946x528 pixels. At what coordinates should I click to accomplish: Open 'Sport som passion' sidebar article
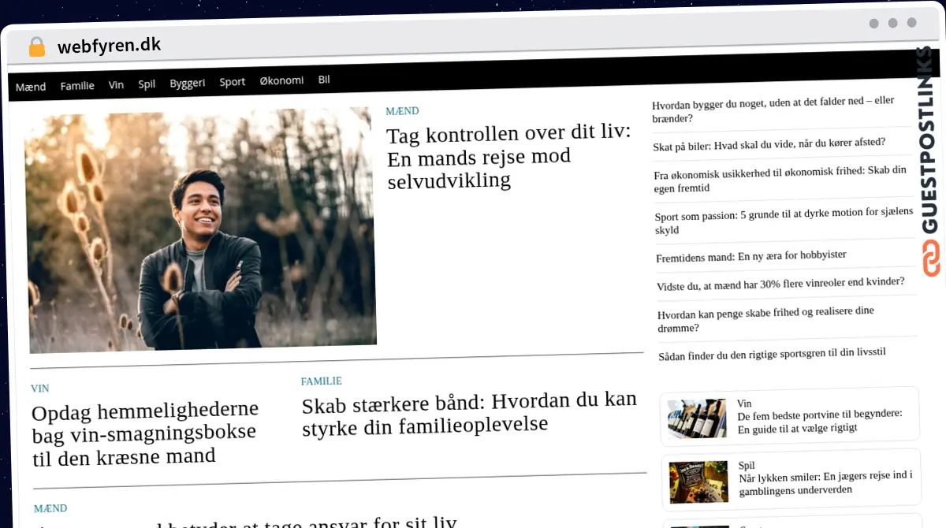coord(784,220)
